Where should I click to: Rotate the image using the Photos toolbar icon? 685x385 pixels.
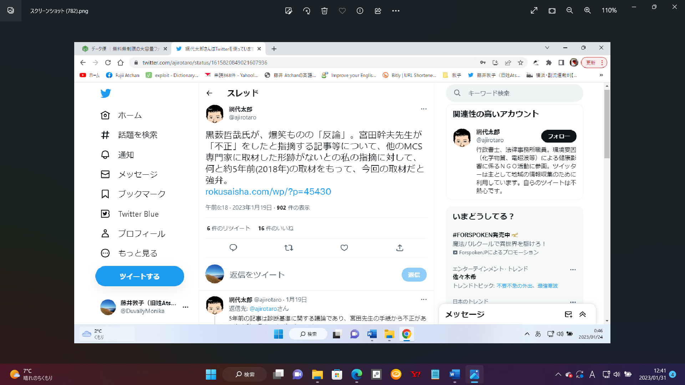coord(306,11)
